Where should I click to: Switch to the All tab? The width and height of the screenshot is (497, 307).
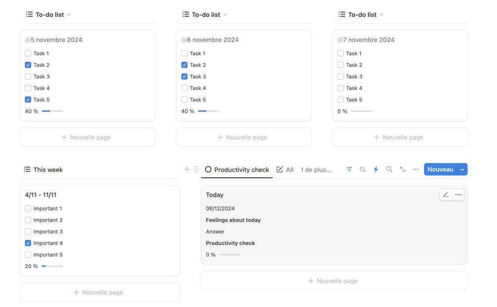click(x=285, y=169)
